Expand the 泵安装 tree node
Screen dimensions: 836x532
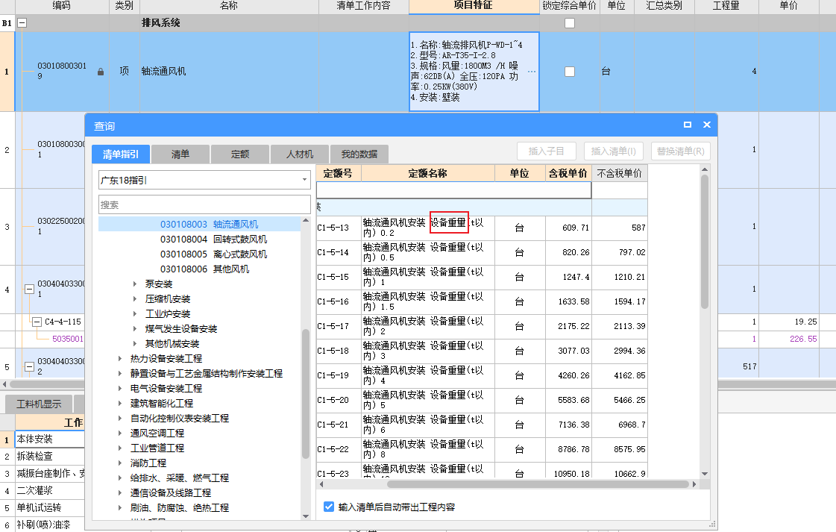point(135,284)
